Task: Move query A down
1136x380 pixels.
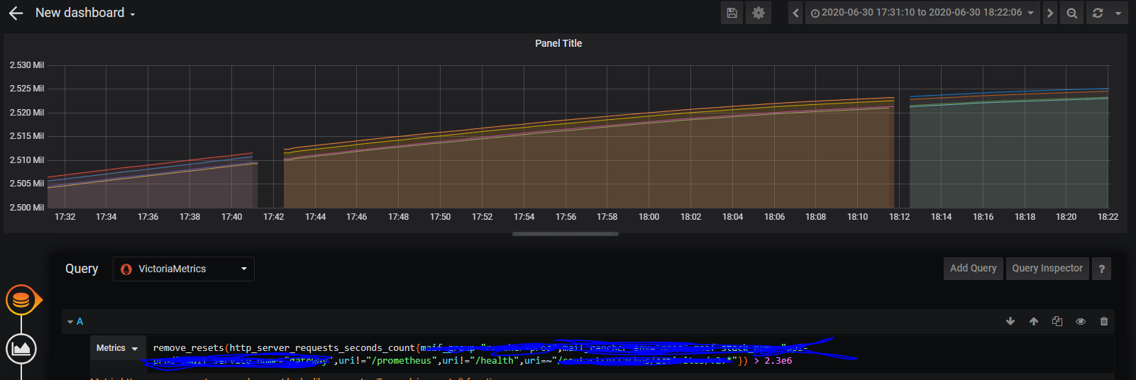Action: tap(1010, 321)
